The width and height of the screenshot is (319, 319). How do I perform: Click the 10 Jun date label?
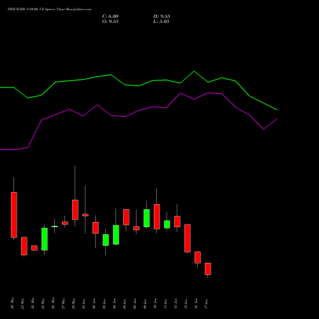click(x=156, y=304)
